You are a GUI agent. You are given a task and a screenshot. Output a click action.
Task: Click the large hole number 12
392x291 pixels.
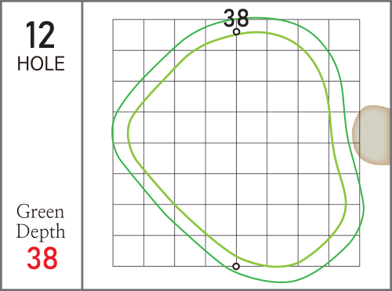tap(40, 35)
